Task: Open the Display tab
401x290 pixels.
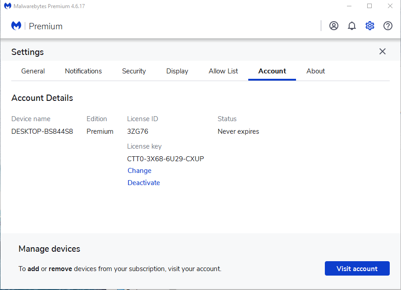Action: pos(177,71)
